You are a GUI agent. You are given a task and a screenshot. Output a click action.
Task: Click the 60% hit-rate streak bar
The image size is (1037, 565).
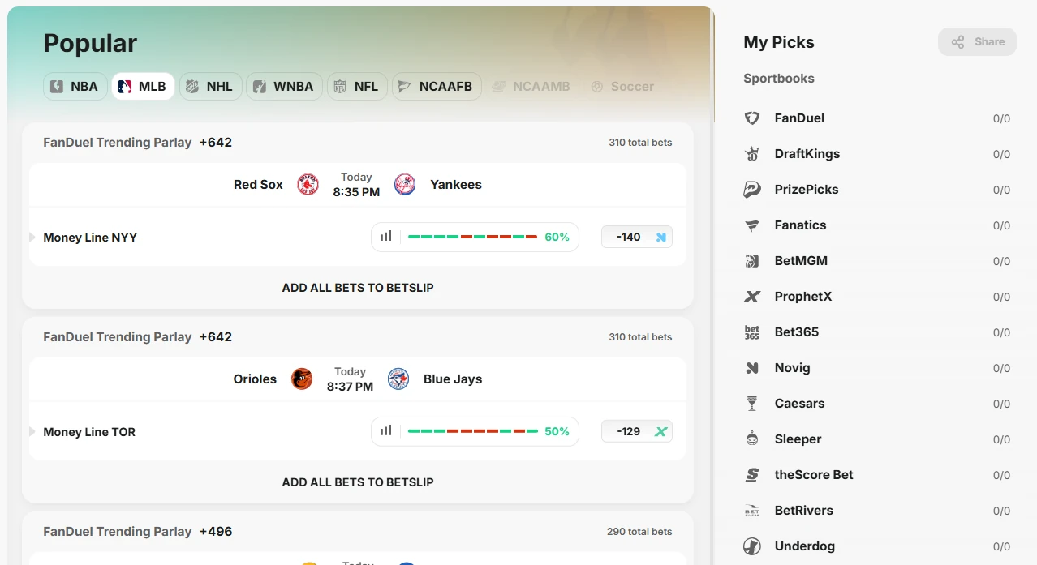coord(472,237)
